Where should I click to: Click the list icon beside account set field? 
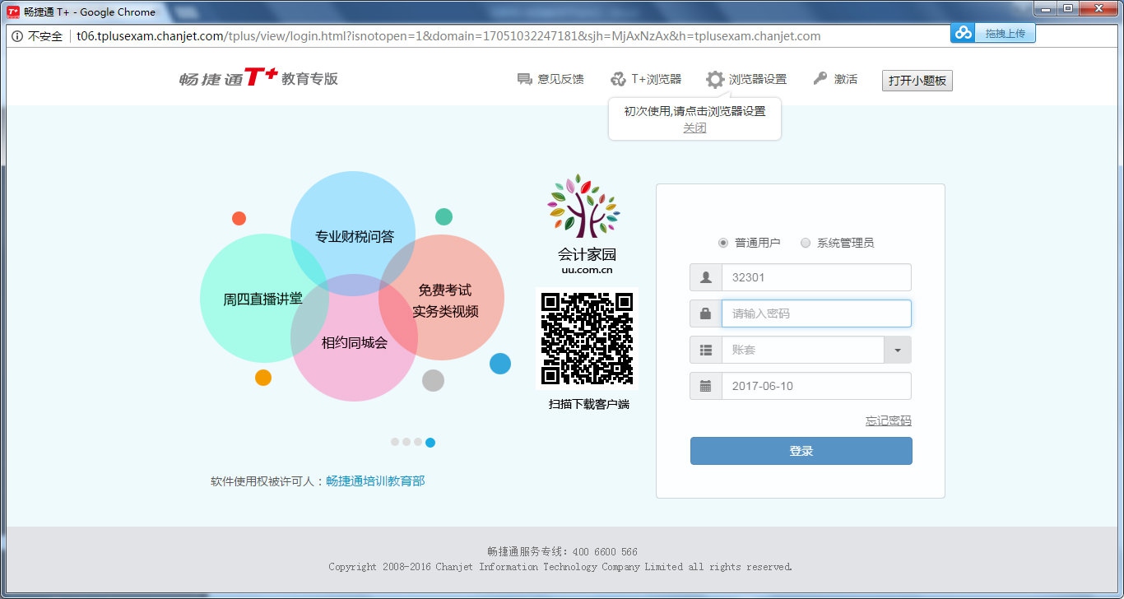[x=706, y=350]
